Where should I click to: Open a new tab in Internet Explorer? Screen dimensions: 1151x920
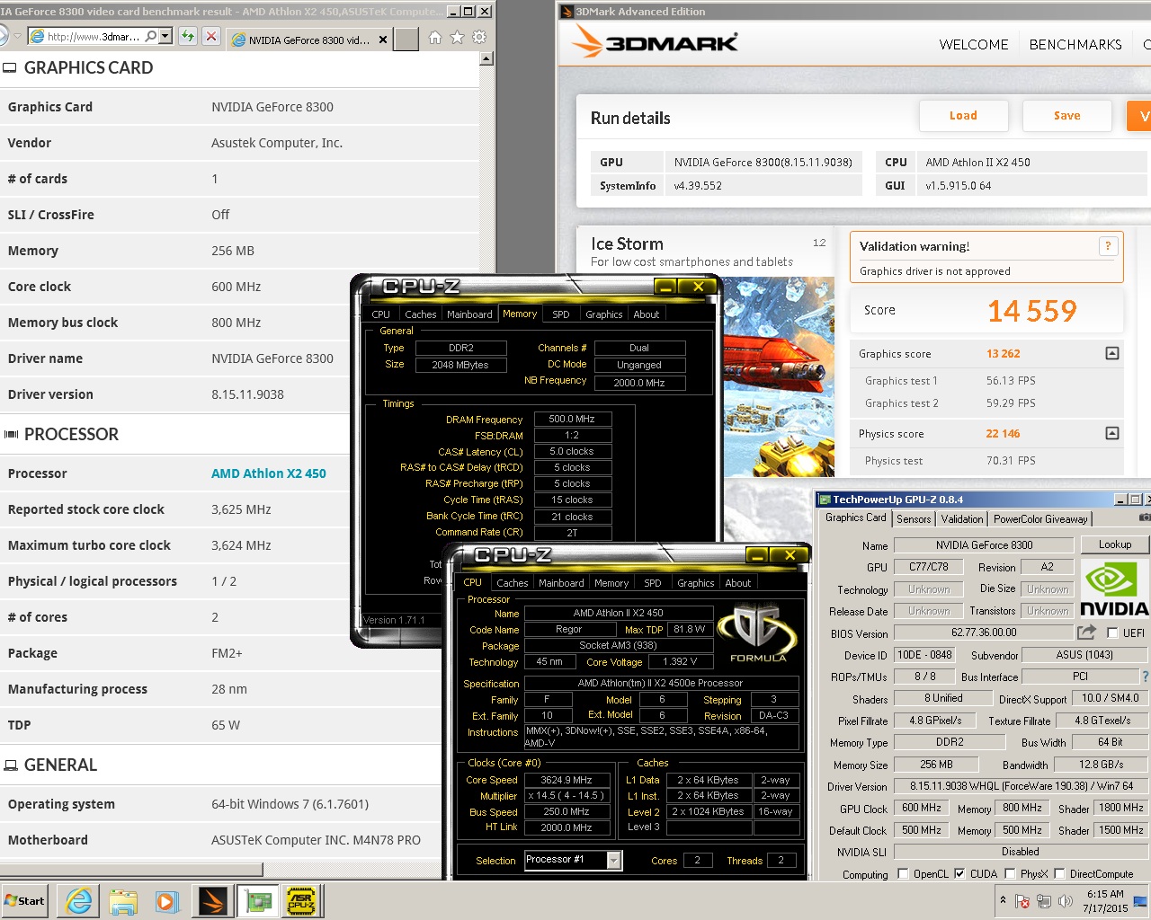click(406, 40)
